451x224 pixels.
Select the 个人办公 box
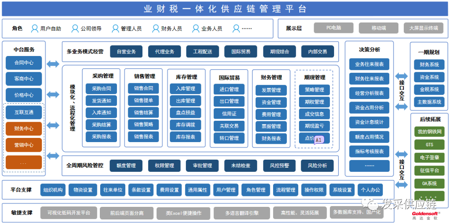point(370,190)
